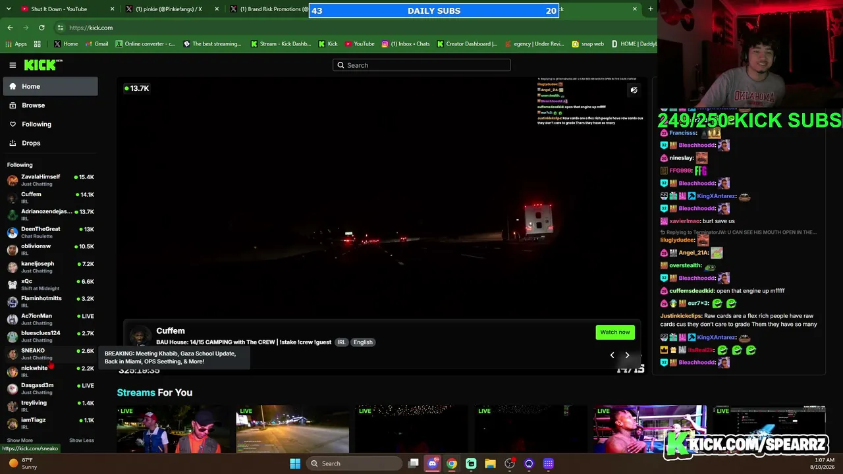843x474 pixels.
Task: Open nickwhite's channel in Following list
Action: click(51, 371)
